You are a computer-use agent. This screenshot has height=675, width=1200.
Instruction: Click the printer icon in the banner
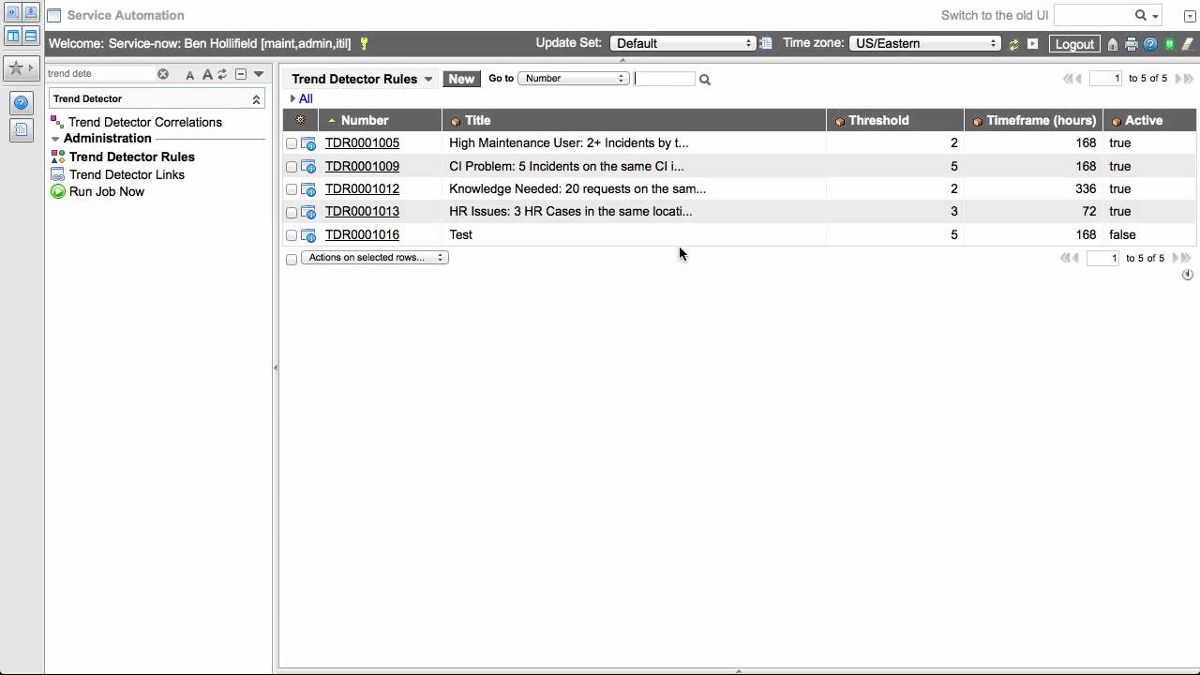[x=1132, y=44]
